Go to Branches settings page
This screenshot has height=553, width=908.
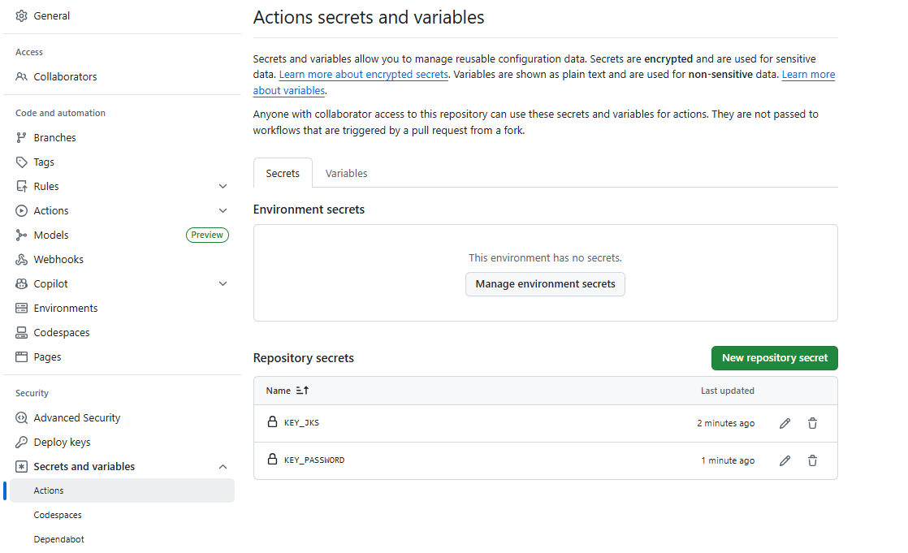[x=54, y=137]
